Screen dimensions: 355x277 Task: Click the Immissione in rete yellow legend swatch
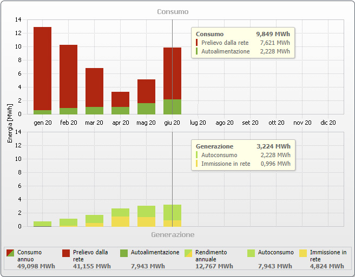coord(303,253)
